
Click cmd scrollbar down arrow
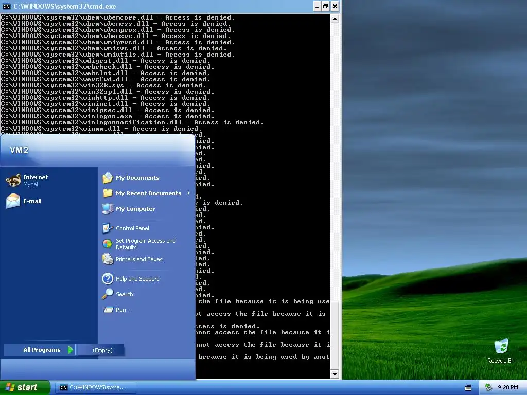point(335,374)
